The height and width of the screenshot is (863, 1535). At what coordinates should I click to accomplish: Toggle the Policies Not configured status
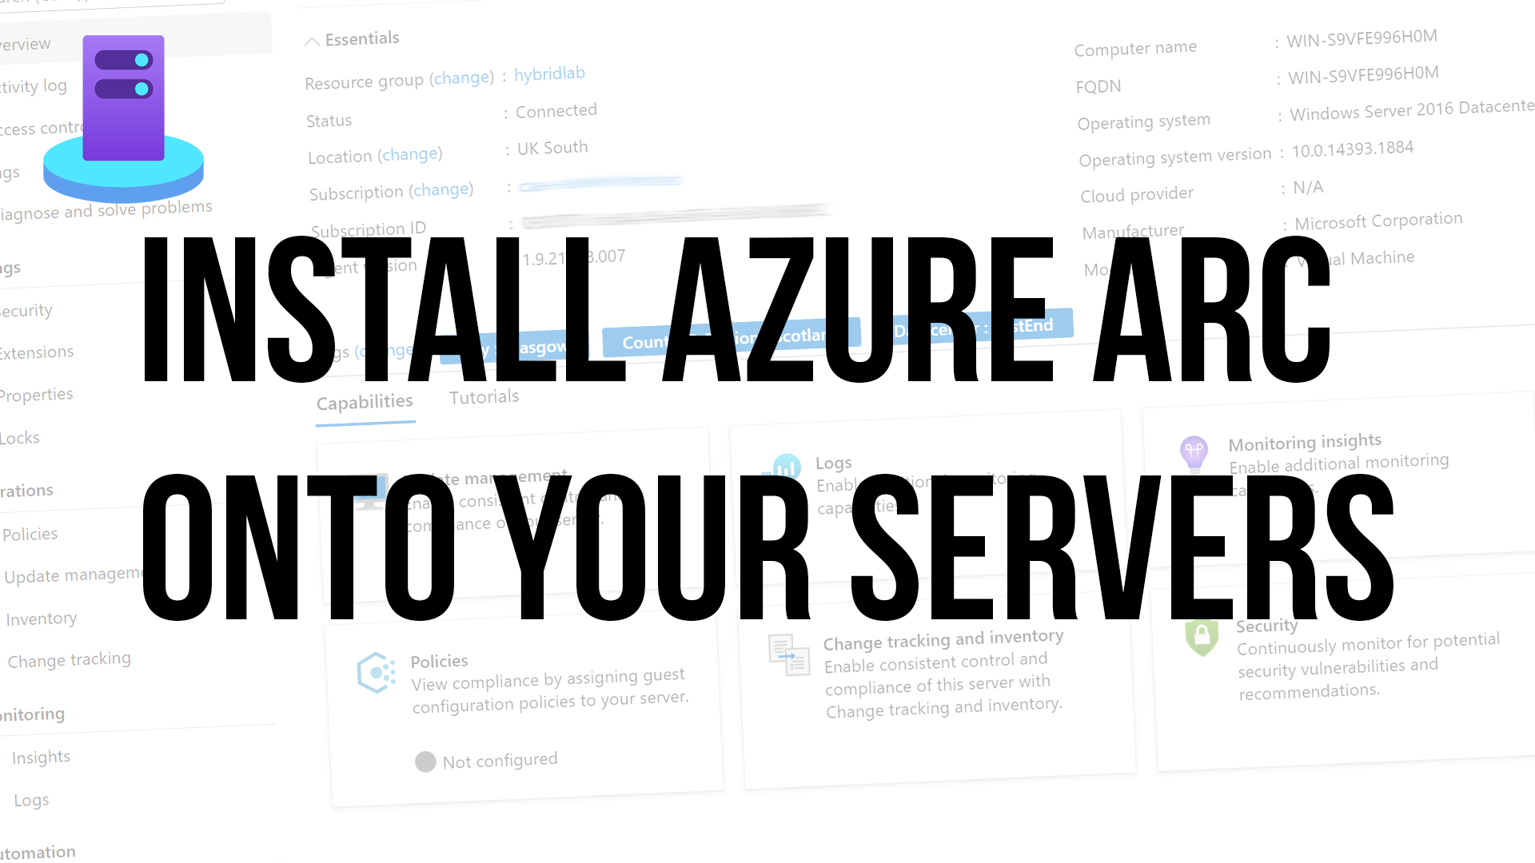click(x=427, y=760)
